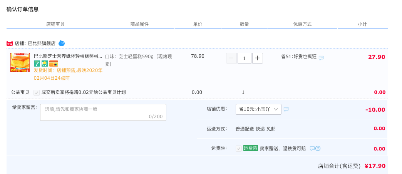Click the 店铺优惠 label
Viewport: 402px width, 174px height.
(217, 109)
